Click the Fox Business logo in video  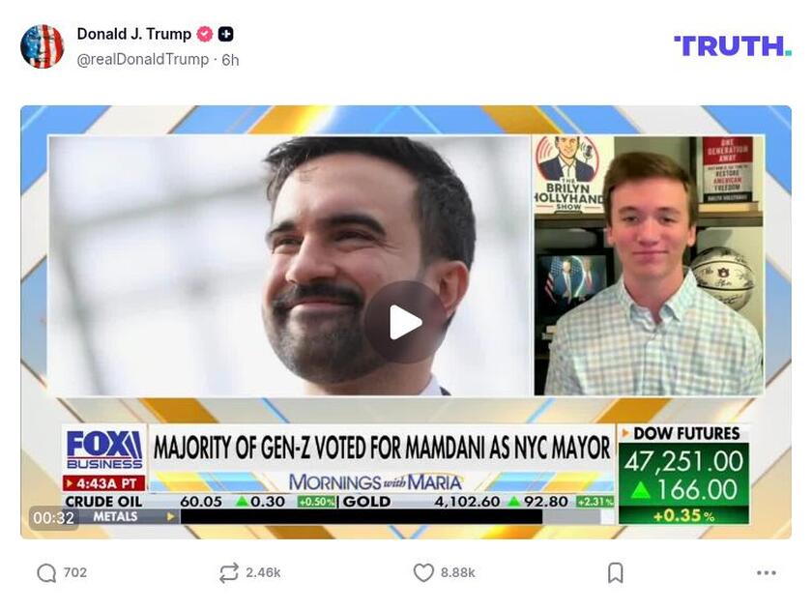(x=104, y=450)
